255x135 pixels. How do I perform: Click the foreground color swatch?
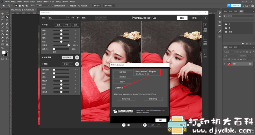point(4,52)
